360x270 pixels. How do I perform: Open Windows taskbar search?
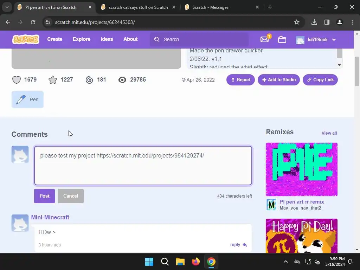point(165,262)
